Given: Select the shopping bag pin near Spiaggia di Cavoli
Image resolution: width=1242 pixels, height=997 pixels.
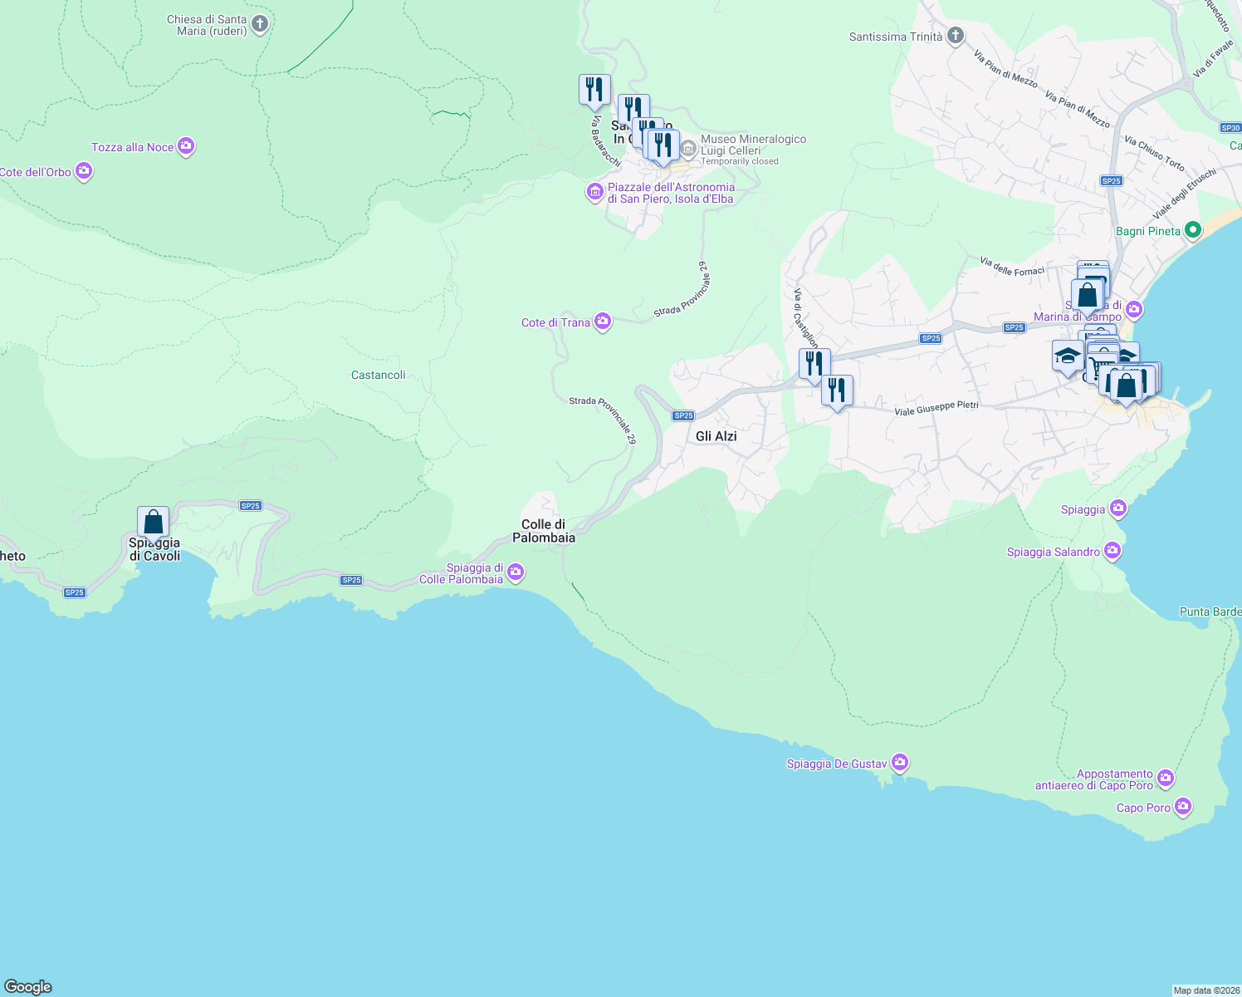Looking at the screenshot, I should (153, 521).
